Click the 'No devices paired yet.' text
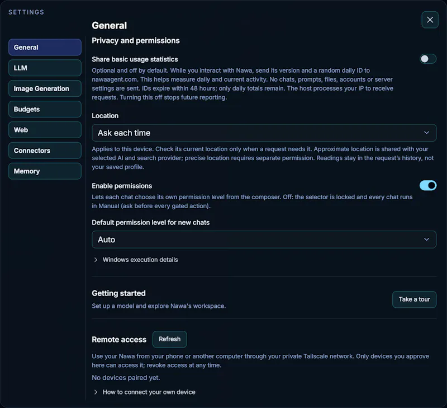This screenshot has height=408, width=447. pos(126,378)
